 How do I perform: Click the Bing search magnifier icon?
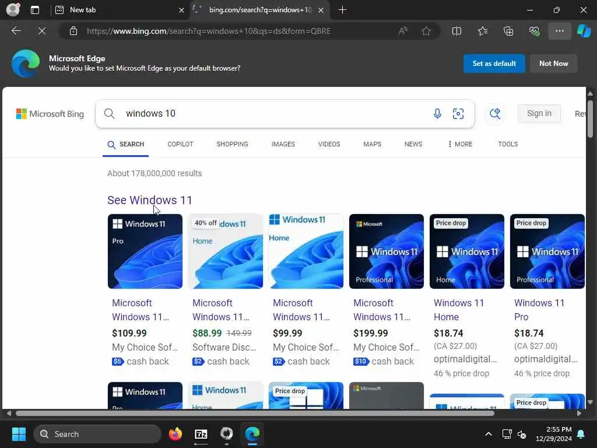pyautogui.click(x=109, y=114)
